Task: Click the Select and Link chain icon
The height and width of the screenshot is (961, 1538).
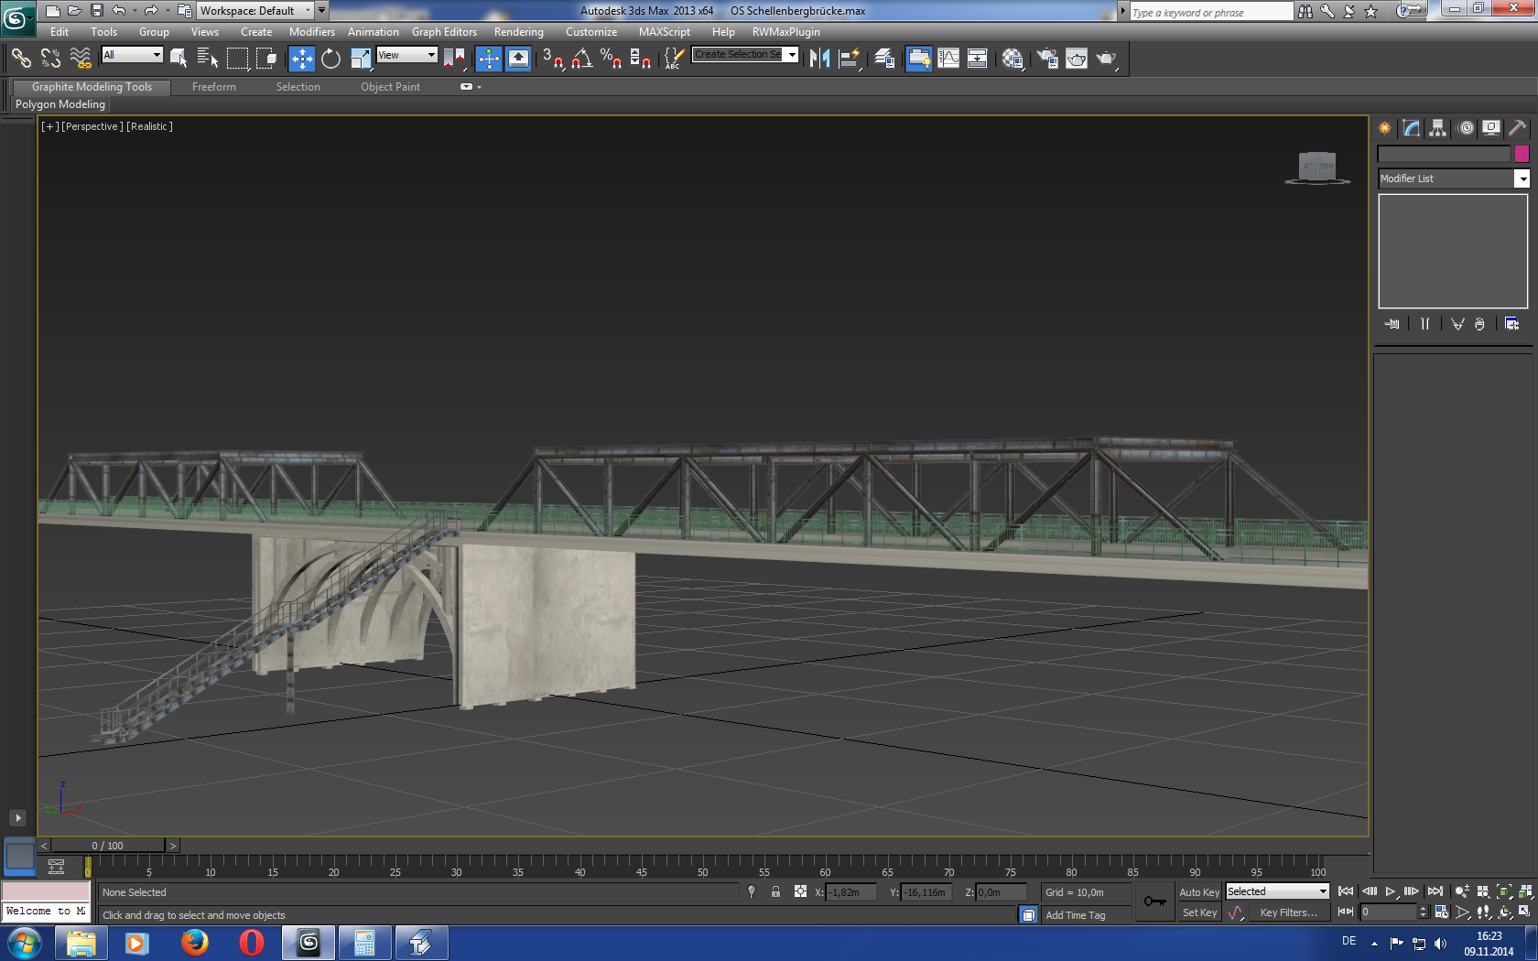Action: (21, 59)
